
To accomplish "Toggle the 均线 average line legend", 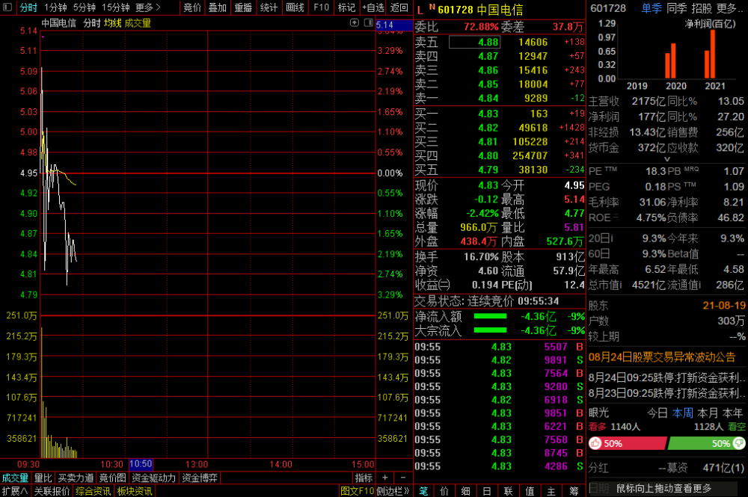I will pos(113,23).
